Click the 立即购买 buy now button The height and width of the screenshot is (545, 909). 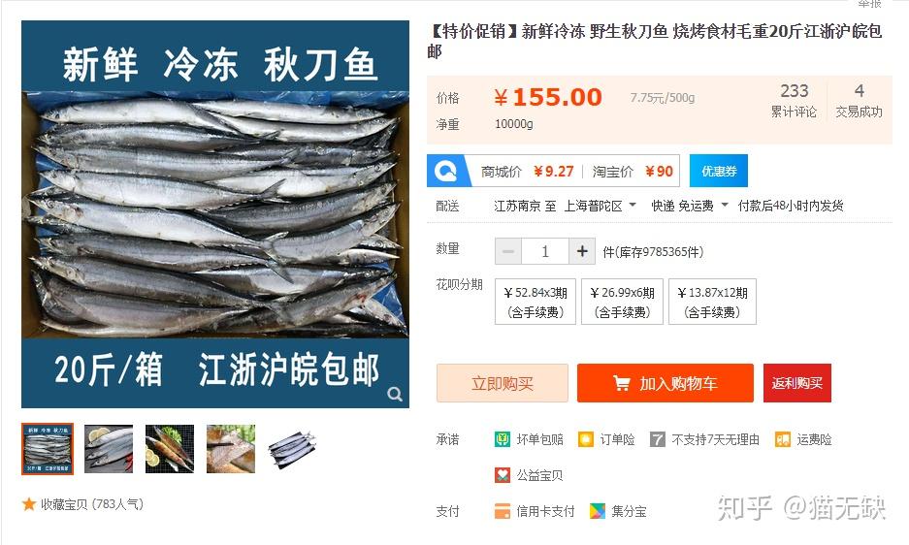(503, 383)
